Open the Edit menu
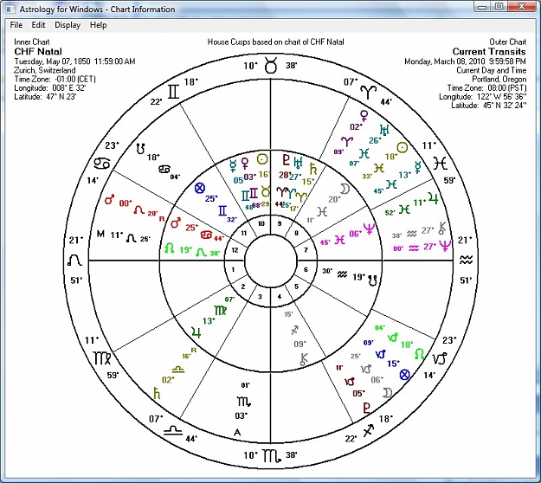 (x=38, y=25)
